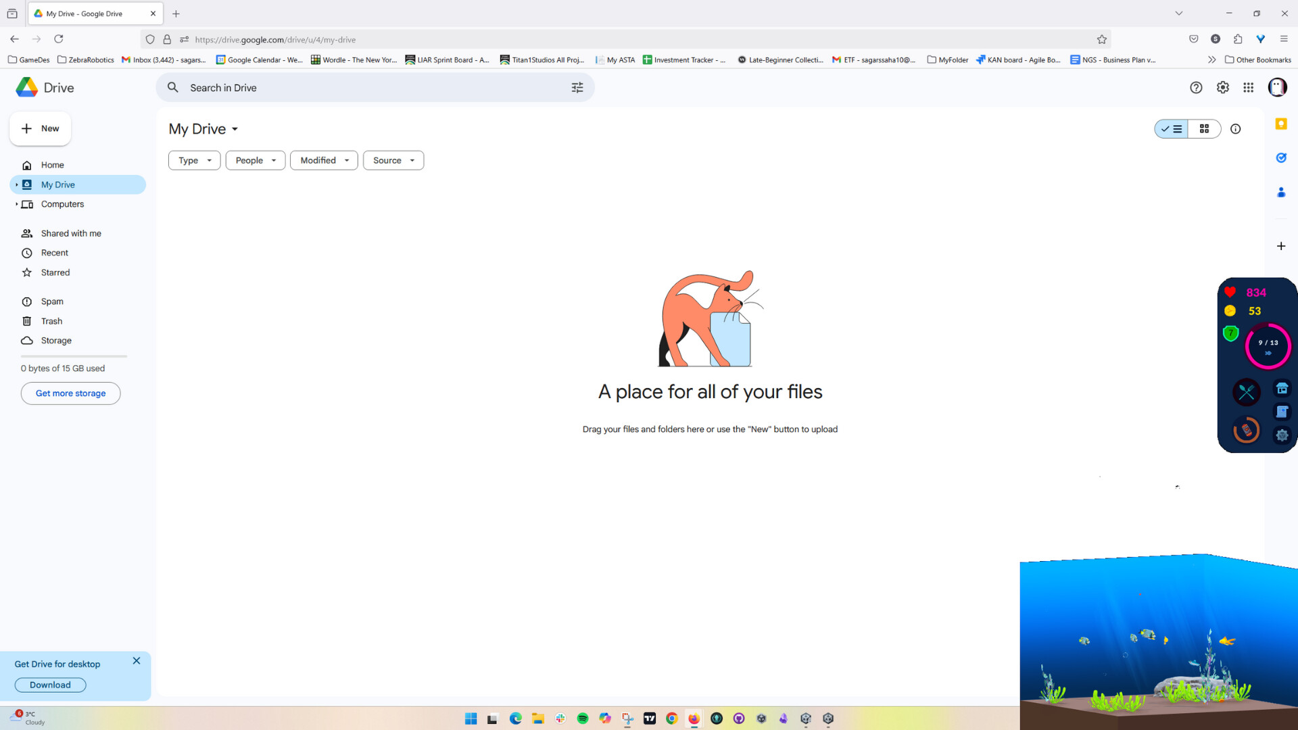
Task: Open the Firefox application menu
Action: 1283,39
